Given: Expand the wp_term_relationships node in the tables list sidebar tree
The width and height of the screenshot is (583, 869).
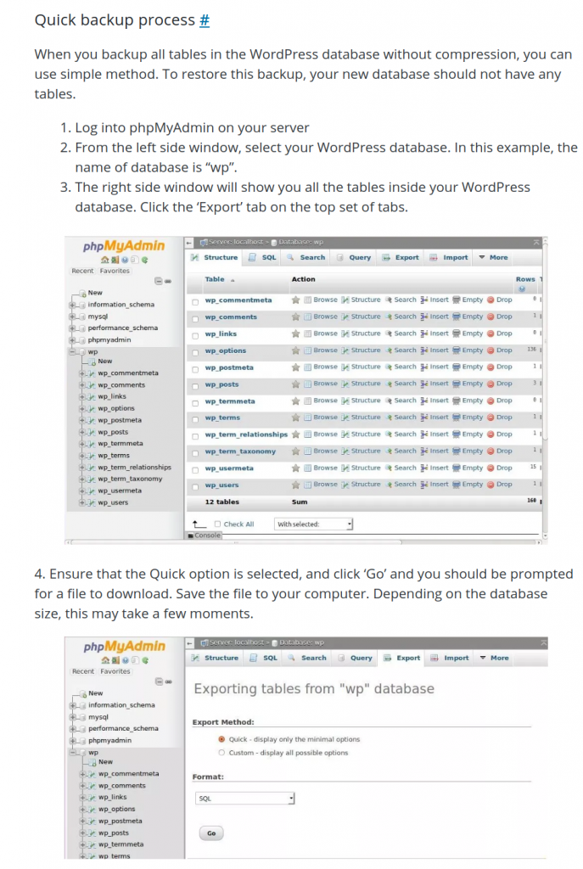Looking at the screenshot, I should click(82, 468).
